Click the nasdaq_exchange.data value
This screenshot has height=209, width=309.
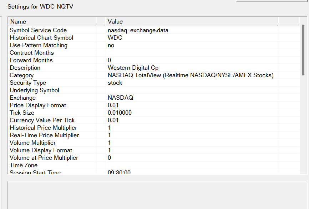point(138,30)
